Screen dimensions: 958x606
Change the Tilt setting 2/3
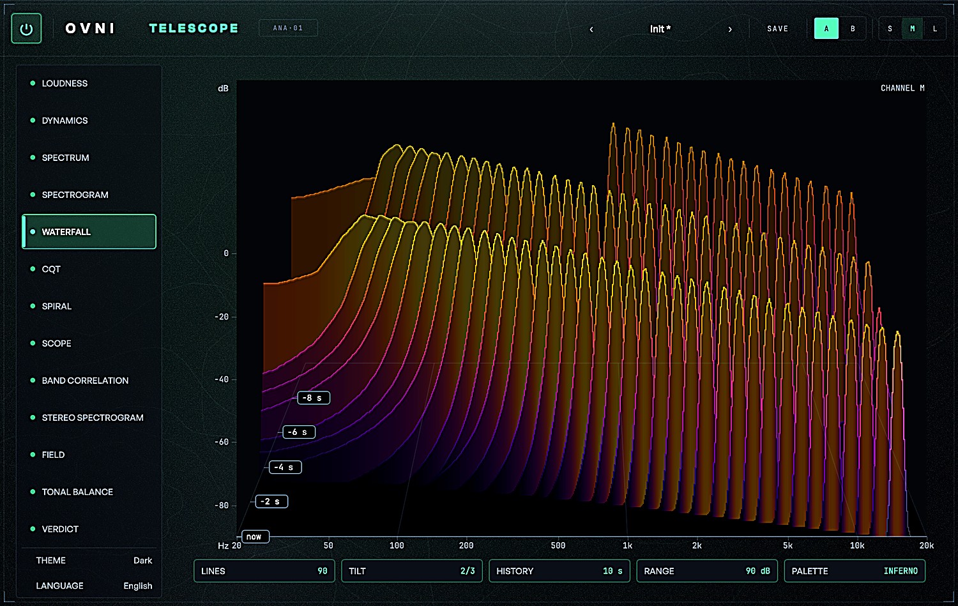click(x=412, y=571)
